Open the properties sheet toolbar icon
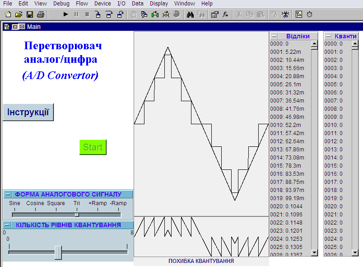This screenshot has height=267, width=363. pos(214,14)
